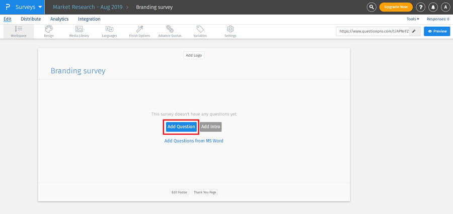Viewport: 453px width, 214px height.
Task: Click Add Questions from MS Word link
Action: pyautogui.click(x=194, y=141)
